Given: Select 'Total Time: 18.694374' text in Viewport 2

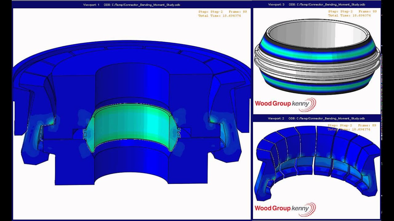Looking at the screenshot, I should click(x=349, y=130).
